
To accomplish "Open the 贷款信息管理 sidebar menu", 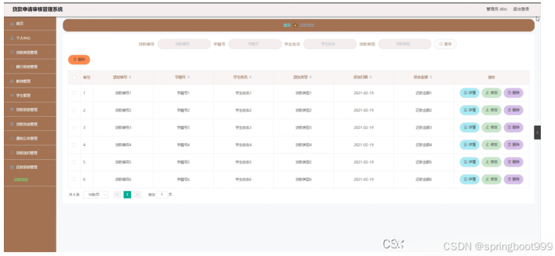I will pos(30,110).
